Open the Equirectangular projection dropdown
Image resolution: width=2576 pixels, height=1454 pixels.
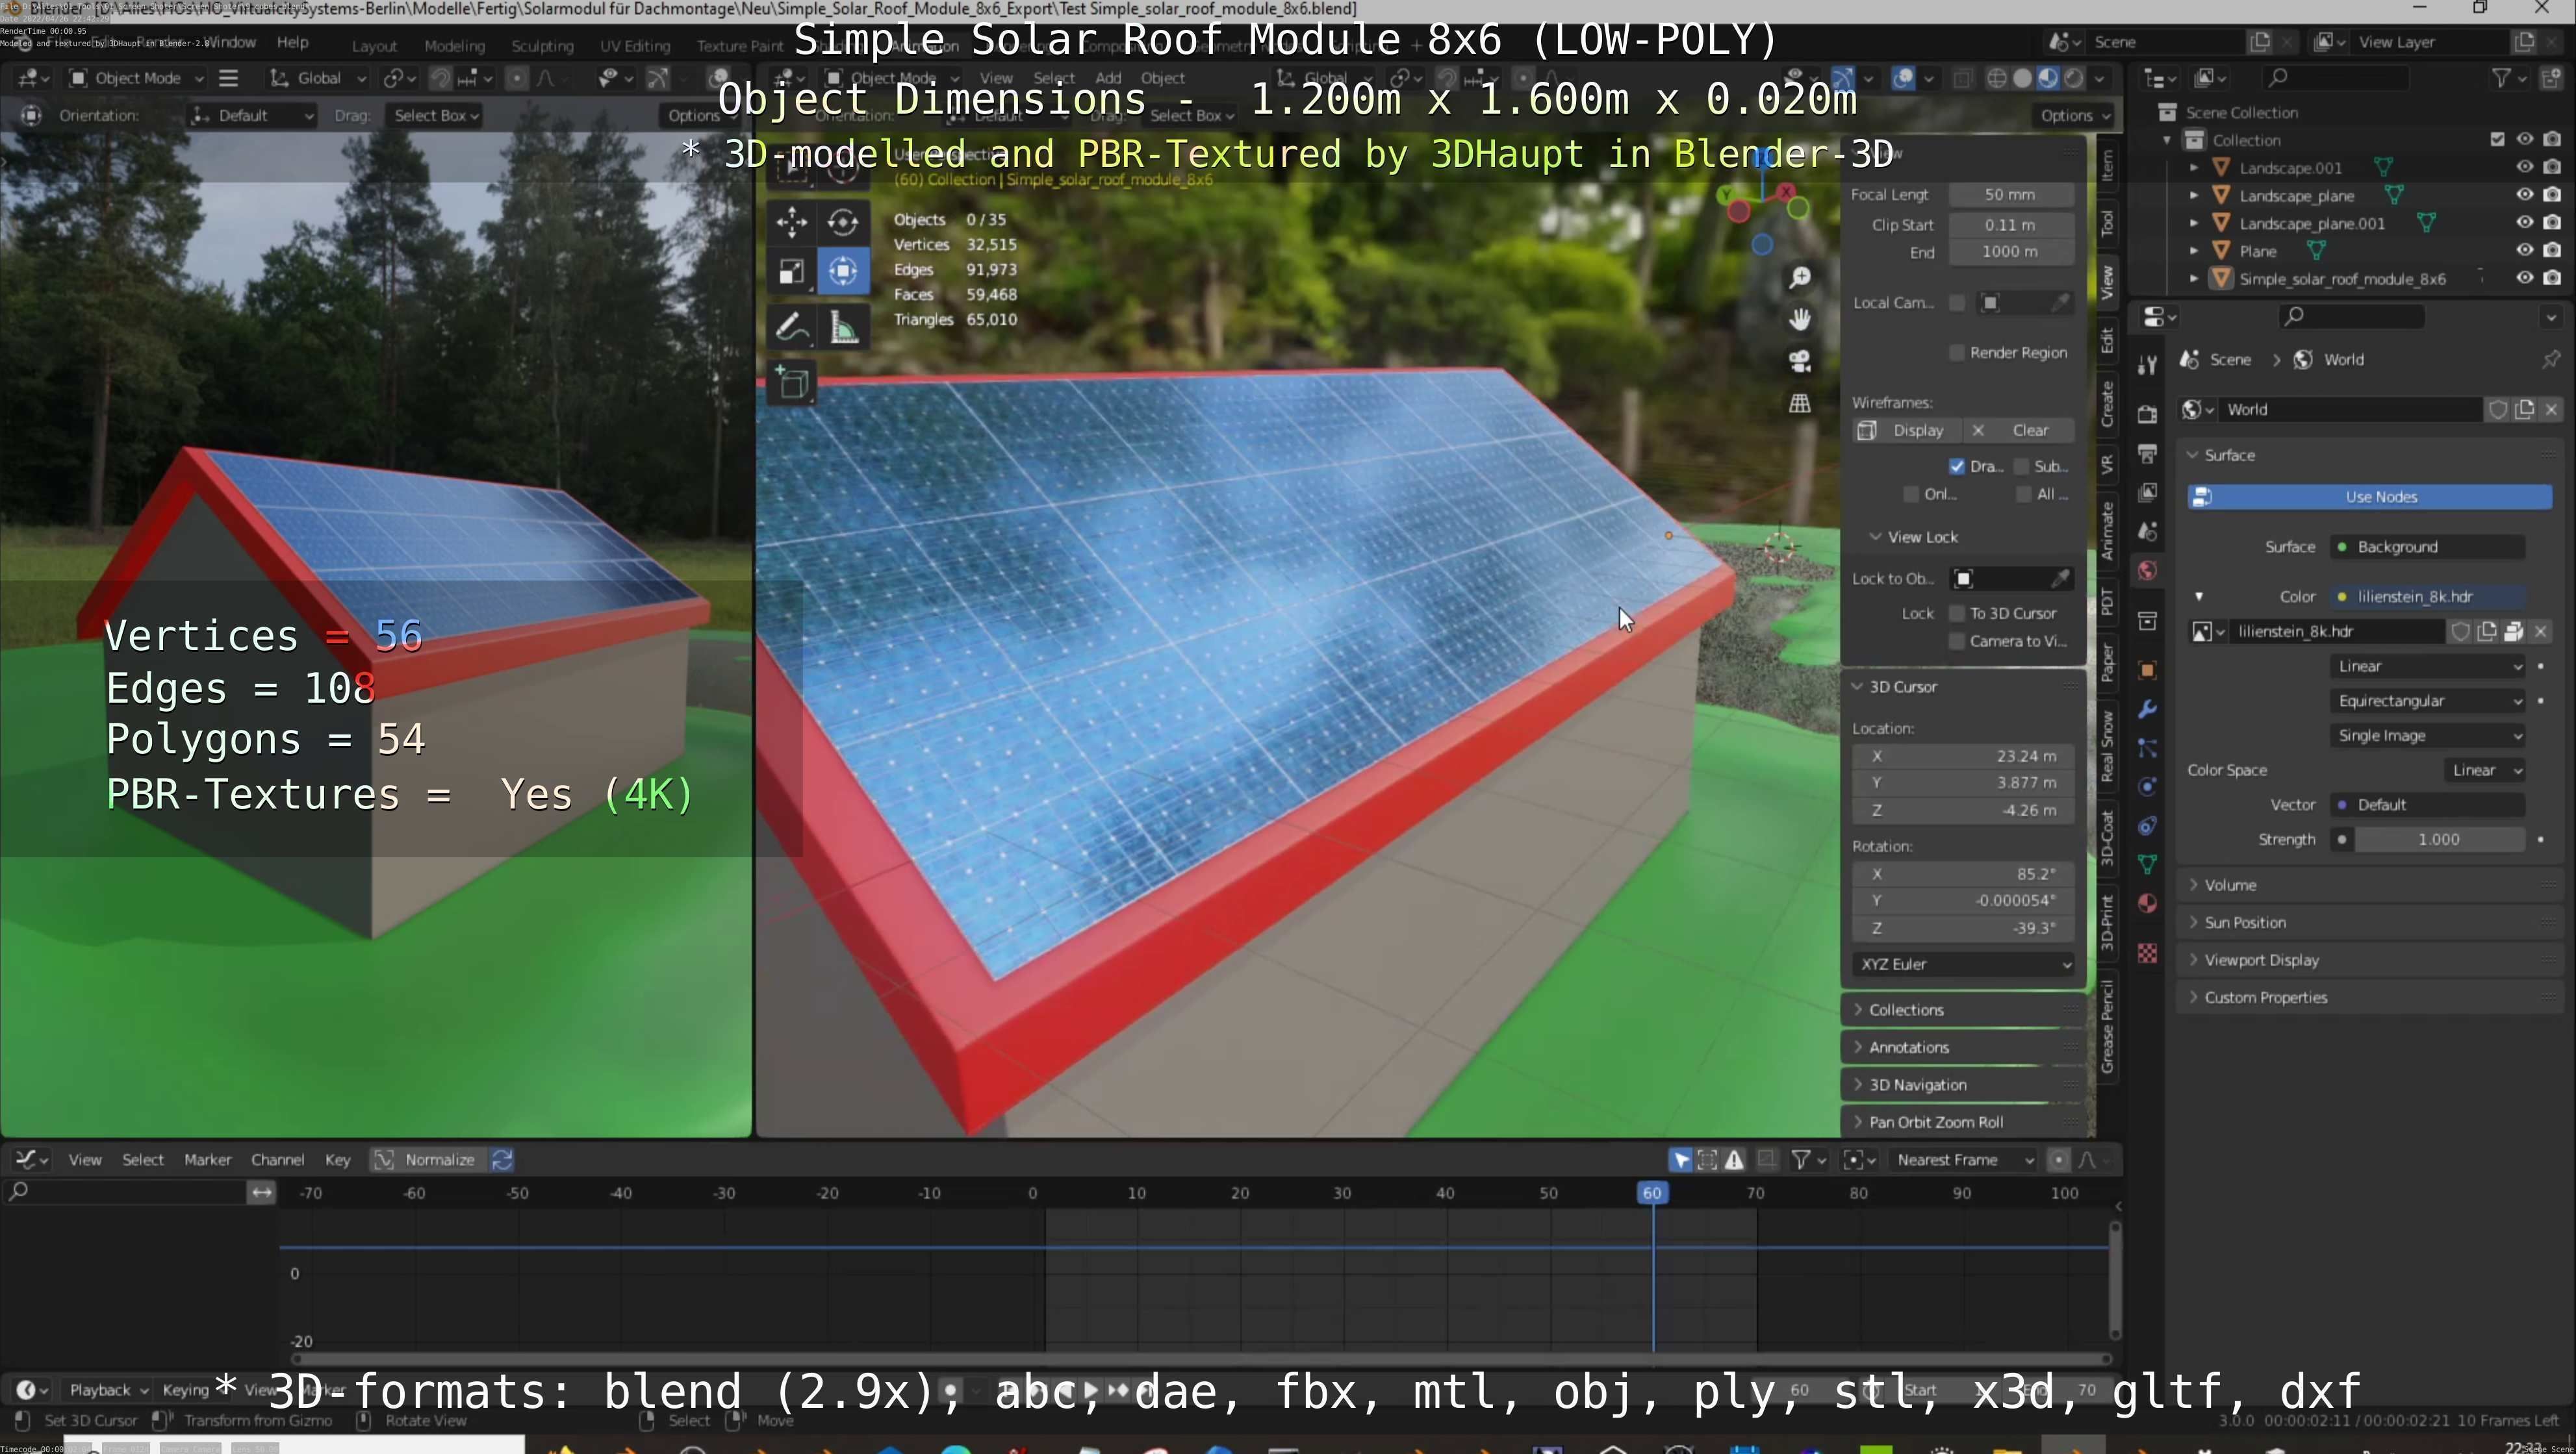coord(2428,701)
